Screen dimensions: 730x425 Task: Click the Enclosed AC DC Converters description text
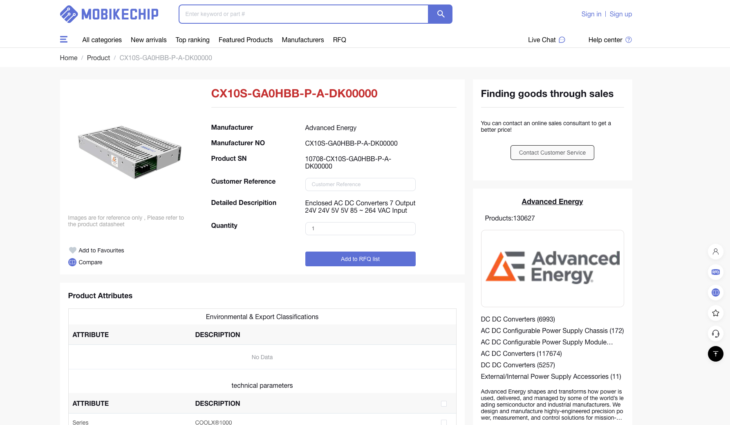(360, 207)
